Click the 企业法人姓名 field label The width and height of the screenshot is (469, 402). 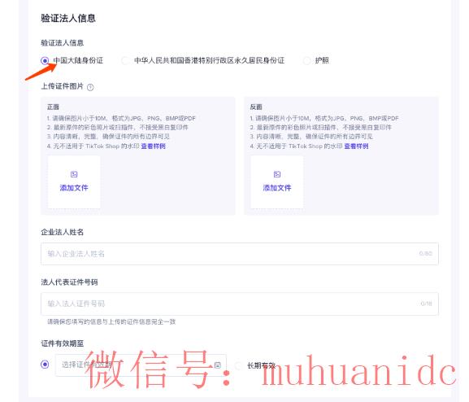click(x=63, y=232)
